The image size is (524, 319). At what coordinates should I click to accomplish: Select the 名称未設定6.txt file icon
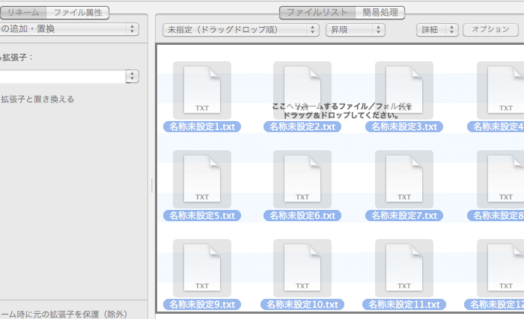(302, 178)
